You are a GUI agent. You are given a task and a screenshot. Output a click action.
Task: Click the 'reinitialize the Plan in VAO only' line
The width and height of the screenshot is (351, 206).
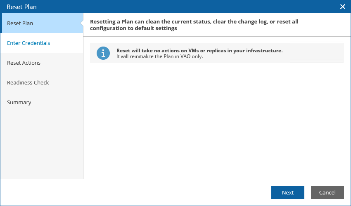(x=159, y=56)
